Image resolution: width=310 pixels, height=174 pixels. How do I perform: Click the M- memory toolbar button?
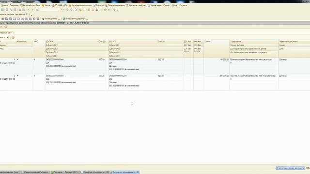tap(109, 10)
